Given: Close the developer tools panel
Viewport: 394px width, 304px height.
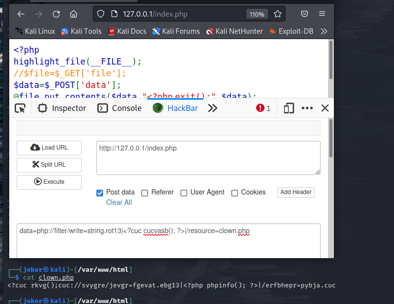Looking at the screenshot, I should [325, 109].
